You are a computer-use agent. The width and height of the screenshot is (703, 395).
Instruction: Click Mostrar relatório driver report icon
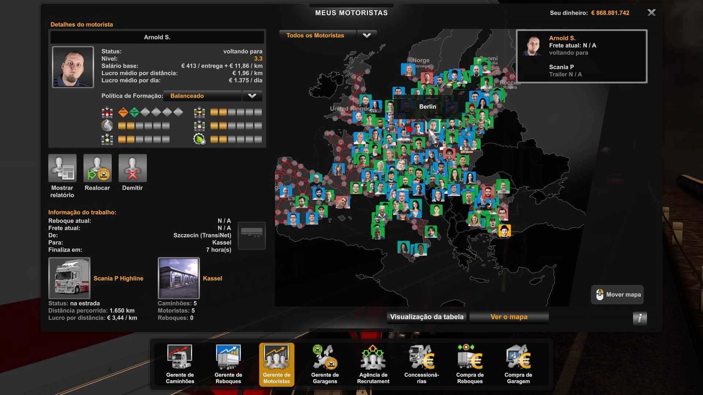[x=62, y=168]
